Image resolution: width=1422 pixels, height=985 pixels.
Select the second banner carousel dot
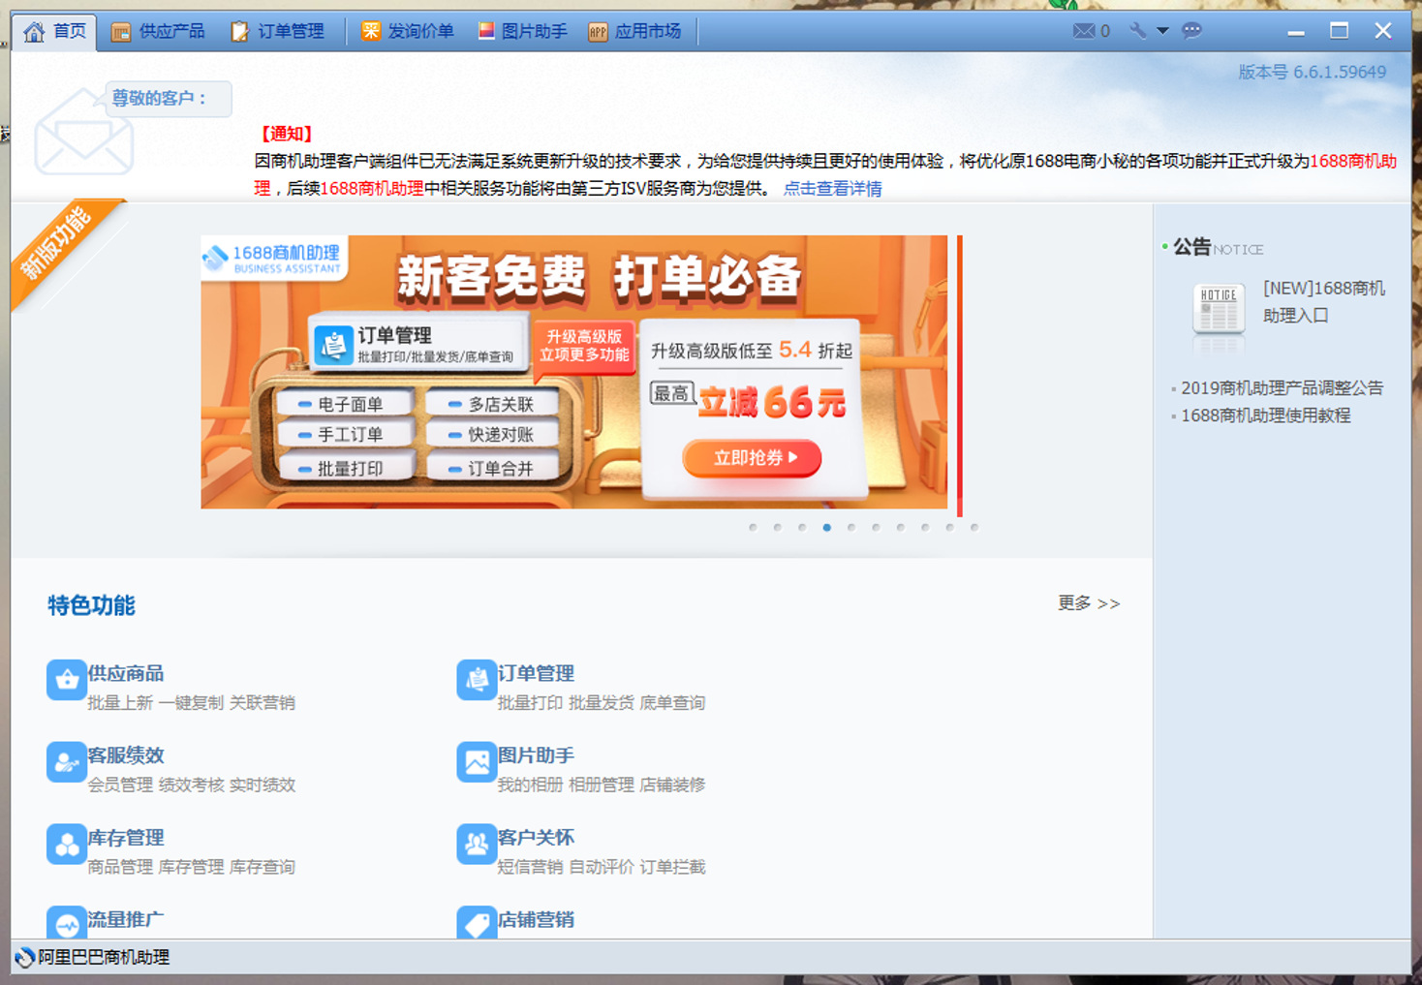(x=777, y=528)
